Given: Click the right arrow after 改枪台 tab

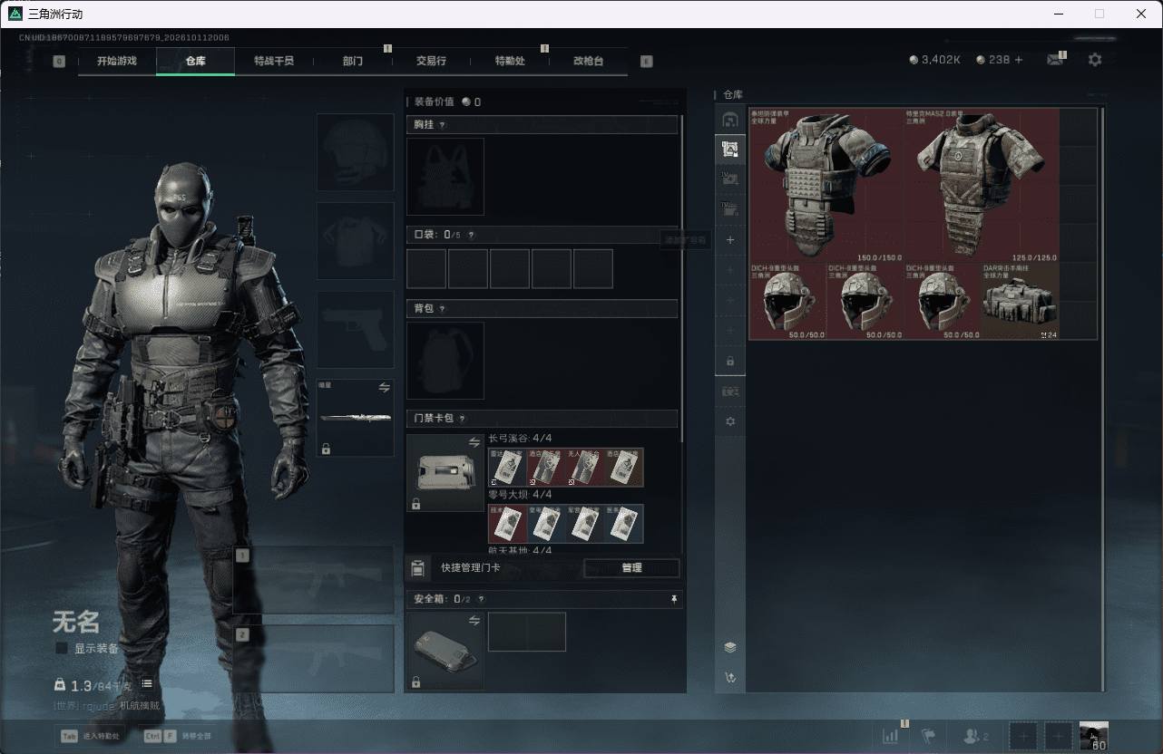Looking at the screenshot, I should pos(646,62).
